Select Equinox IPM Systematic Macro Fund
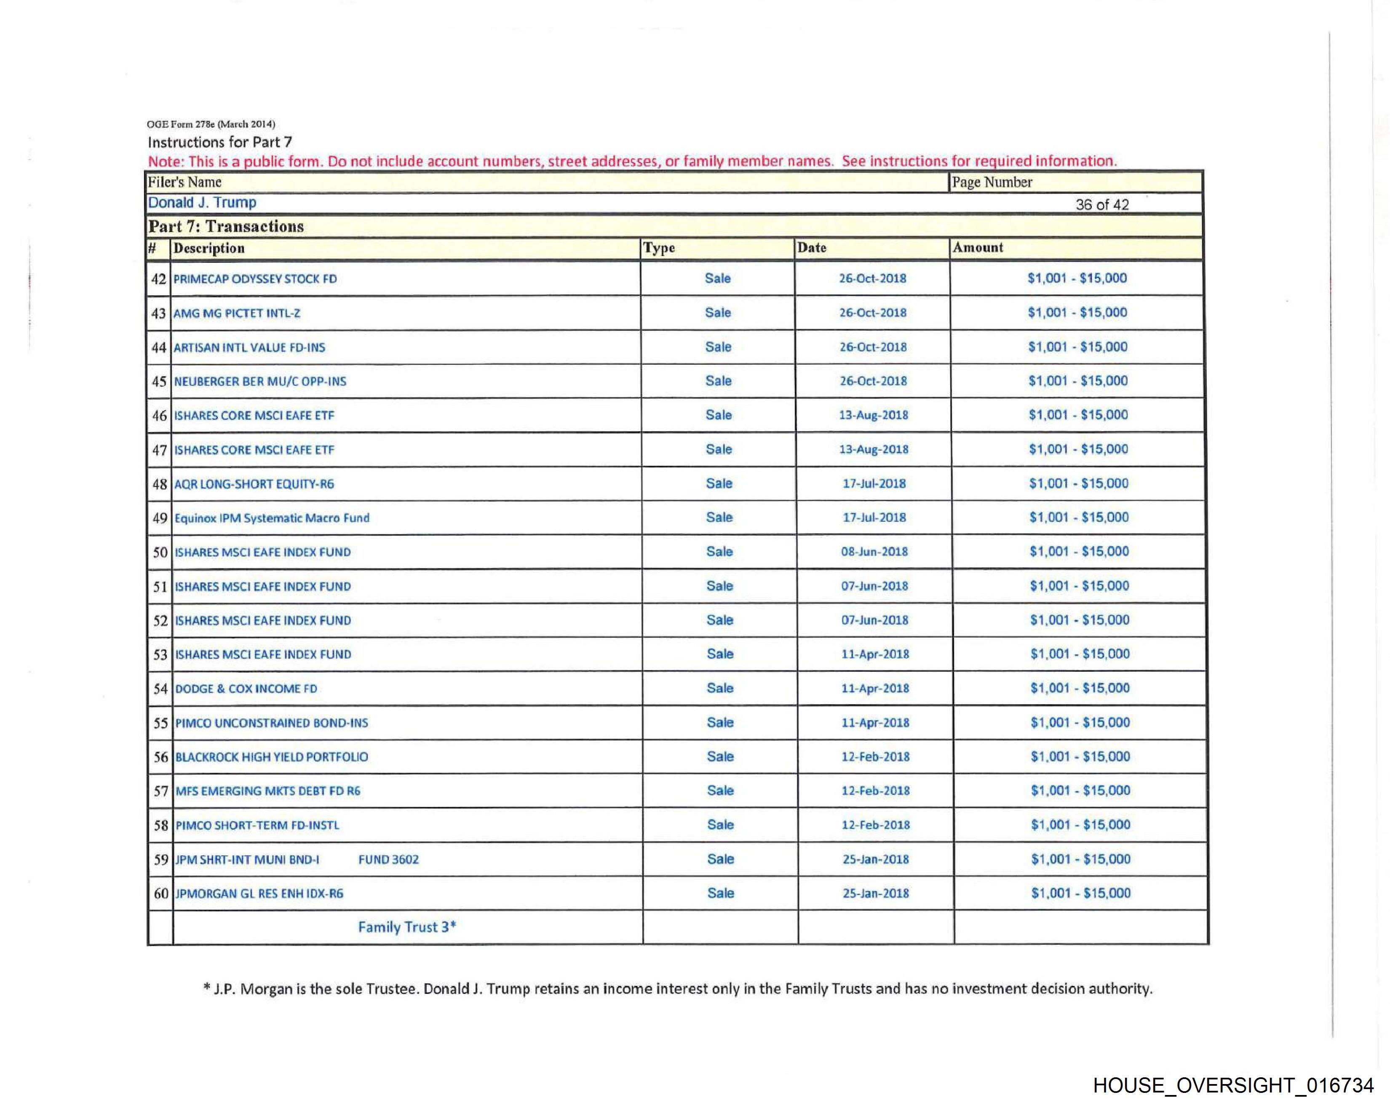Viewport: 1390px width, 1103px height. pos(271,518)
